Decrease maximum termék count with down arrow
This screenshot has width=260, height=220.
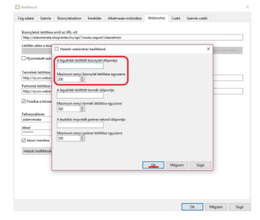[82, 110]
